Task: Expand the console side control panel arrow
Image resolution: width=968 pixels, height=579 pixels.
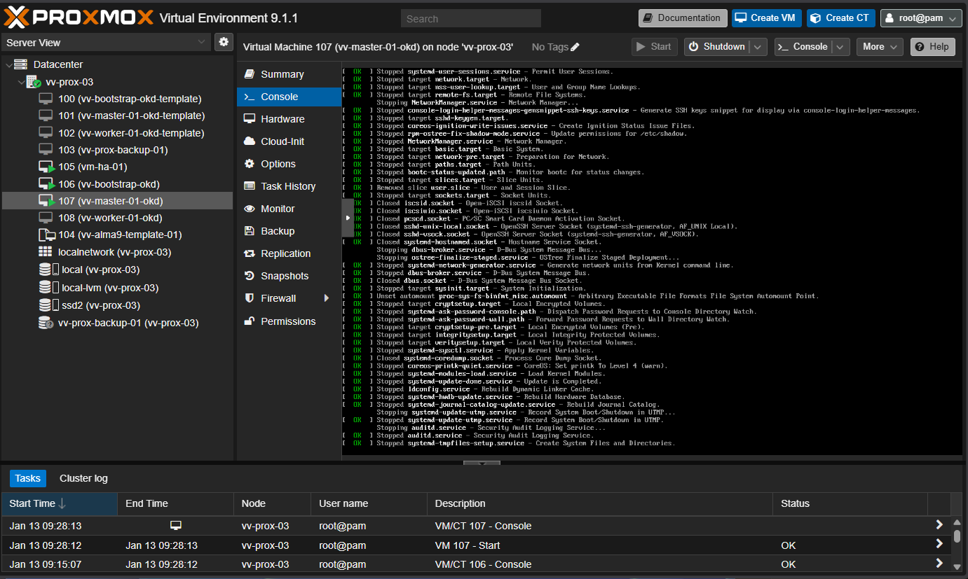Action: pos(348,218)
